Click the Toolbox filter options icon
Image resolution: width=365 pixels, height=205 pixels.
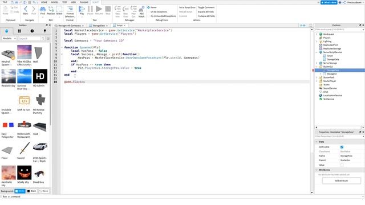[x=48, y=39]
